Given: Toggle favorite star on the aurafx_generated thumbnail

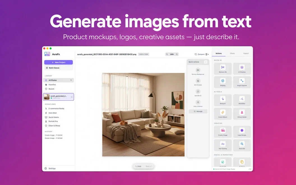Looking at the screenshot, I should 71,97.
